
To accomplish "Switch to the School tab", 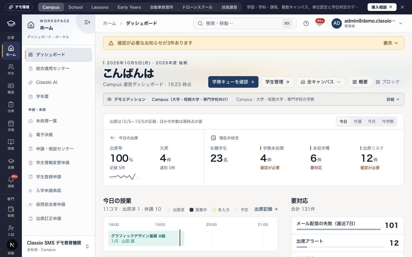I will [76, 7].
